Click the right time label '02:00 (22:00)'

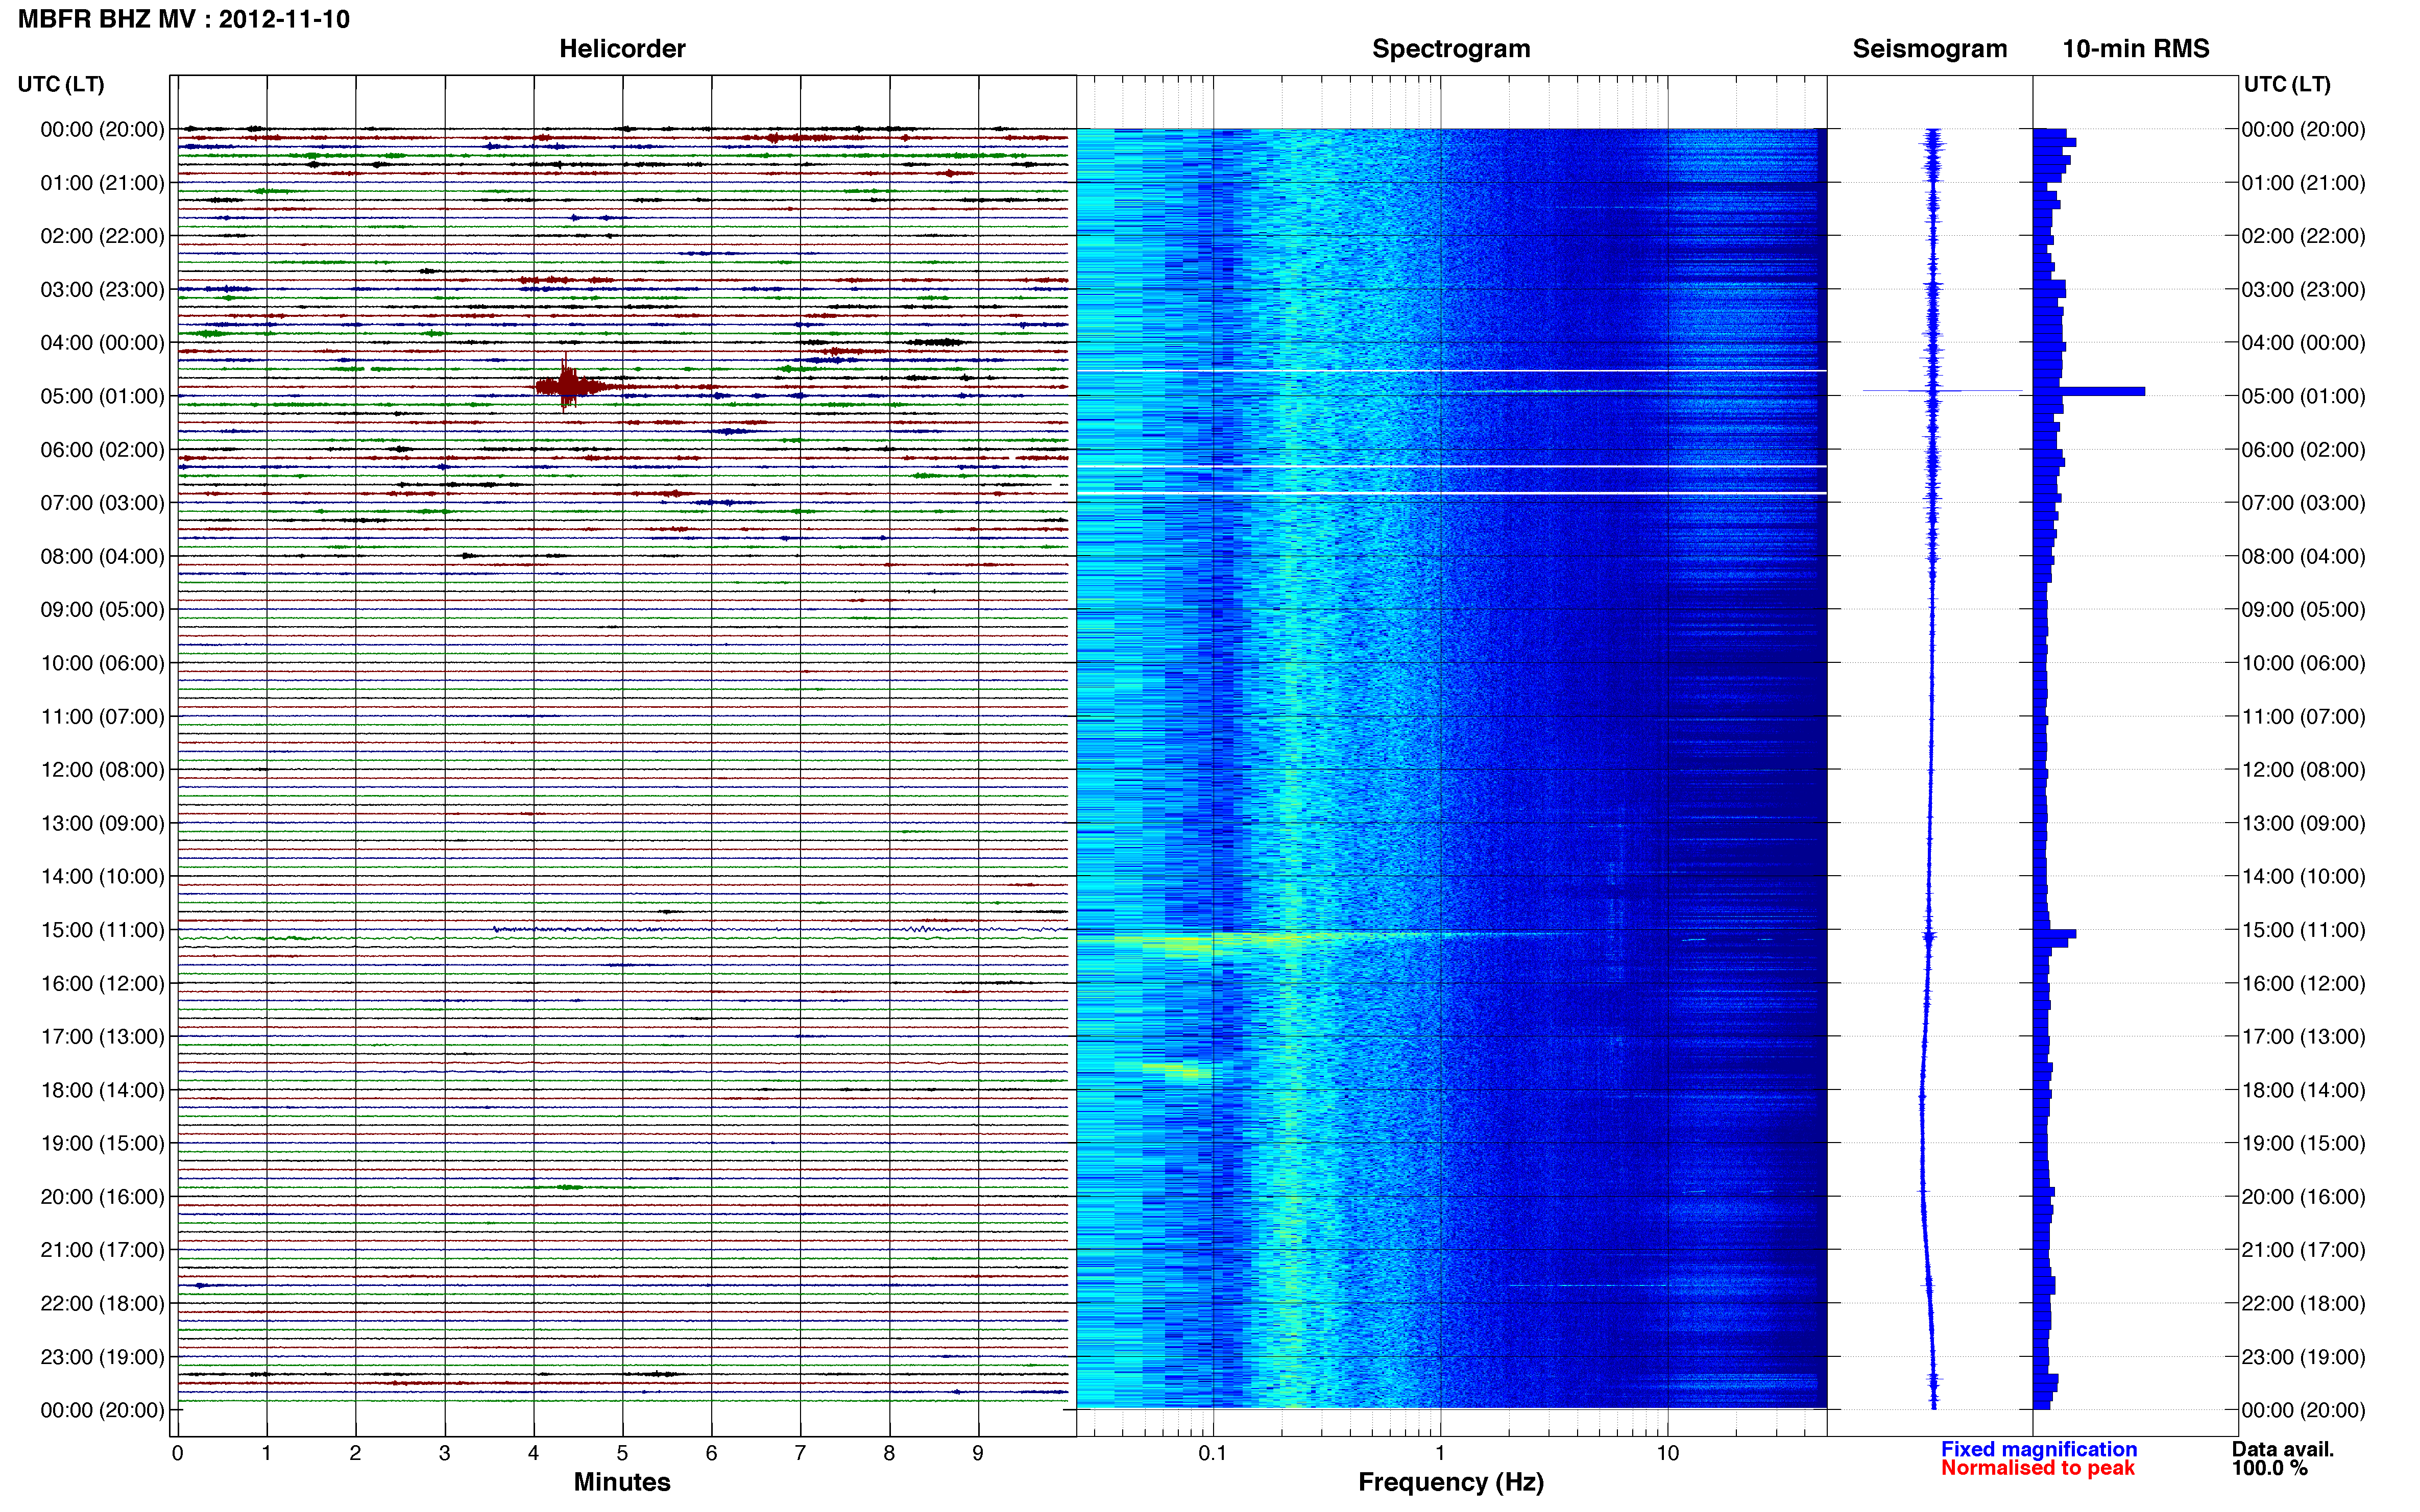[2303, 236]
